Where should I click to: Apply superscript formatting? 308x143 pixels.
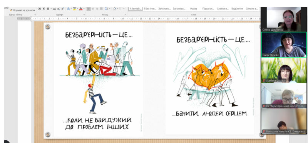click(62, 9)
